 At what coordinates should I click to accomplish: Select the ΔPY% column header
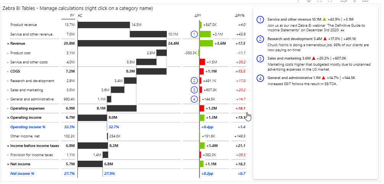coord(240,16)
